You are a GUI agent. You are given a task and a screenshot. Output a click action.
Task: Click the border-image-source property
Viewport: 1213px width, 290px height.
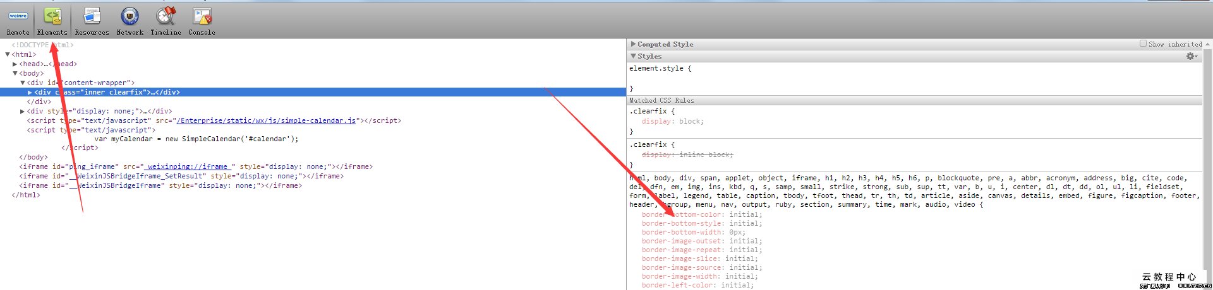pos(702,267)
